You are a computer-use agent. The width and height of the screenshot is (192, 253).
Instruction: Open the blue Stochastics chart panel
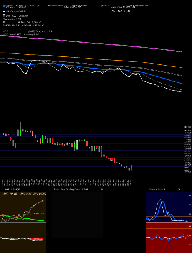[169, 207]
